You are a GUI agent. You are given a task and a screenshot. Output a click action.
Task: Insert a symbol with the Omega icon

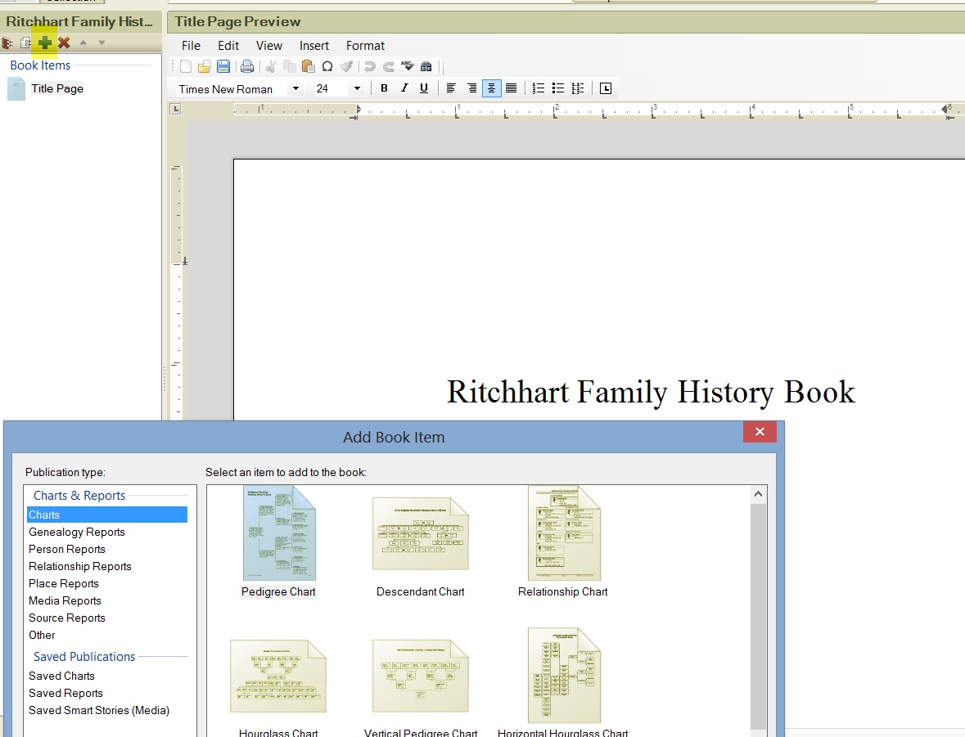pos(327,66)
